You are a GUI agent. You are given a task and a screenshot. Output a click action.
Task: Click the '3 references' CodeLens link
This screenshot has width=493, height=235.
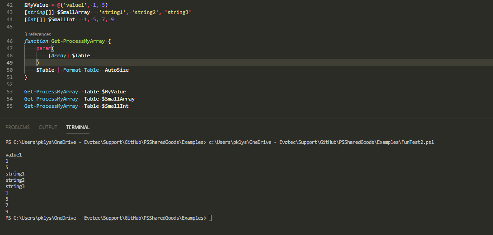pos(38,34)
